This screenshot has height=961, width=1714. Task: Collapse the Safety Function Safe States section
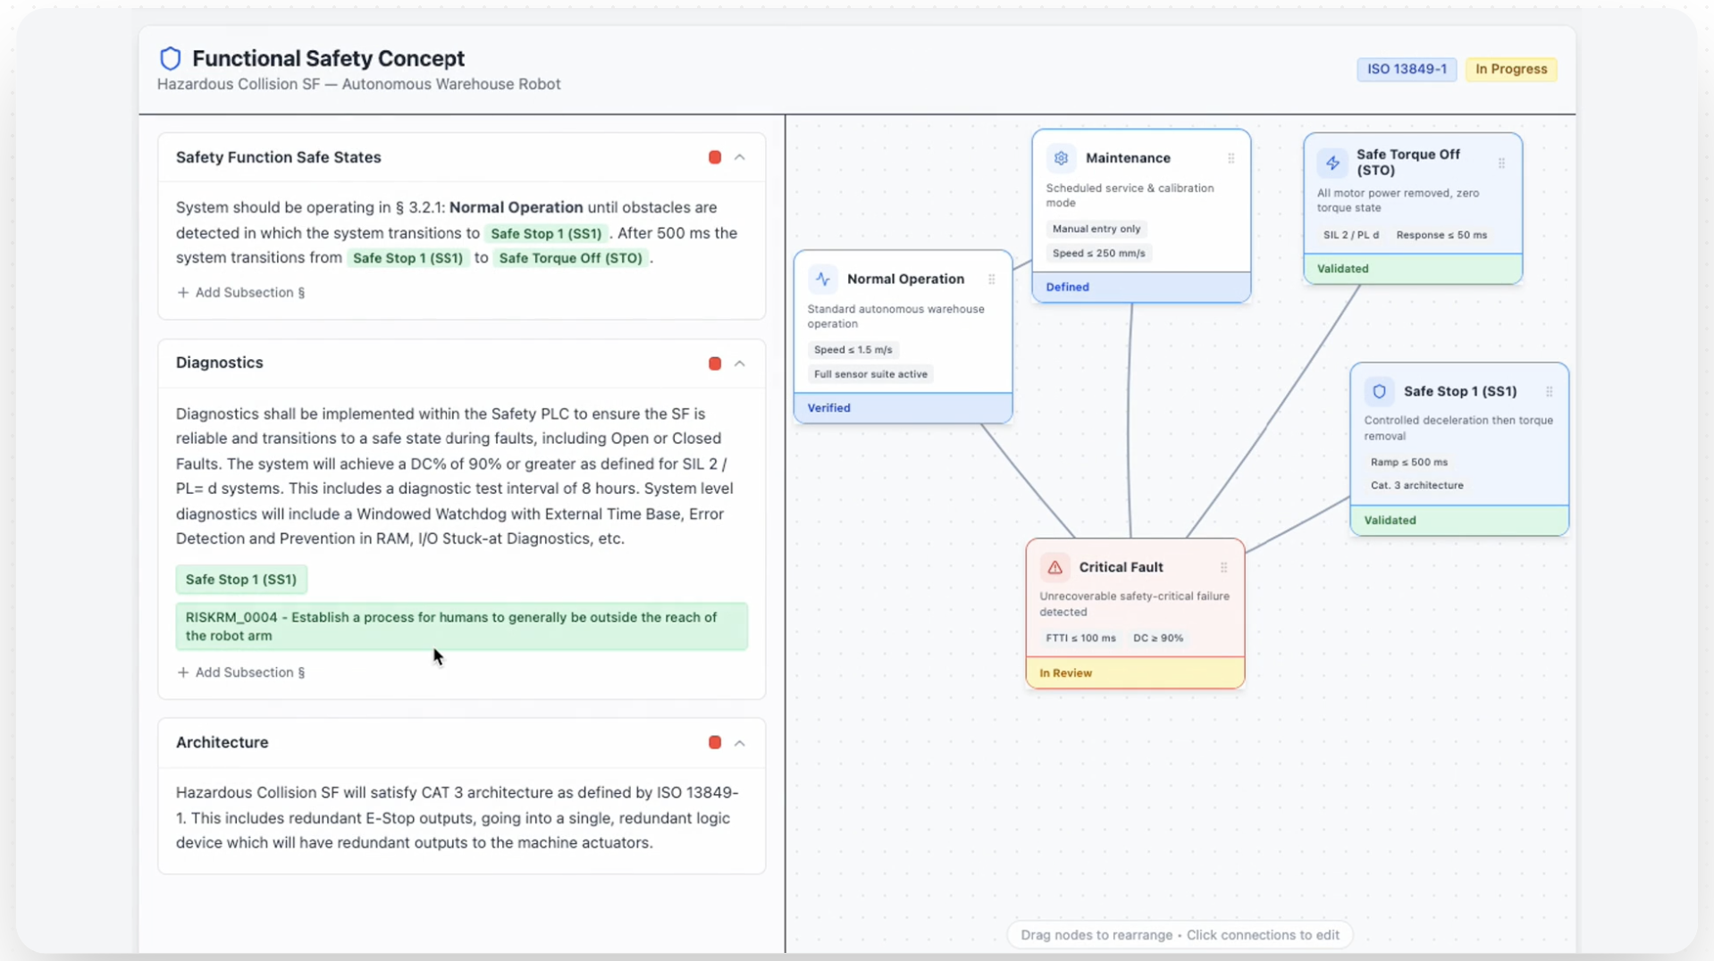point(740,157)
